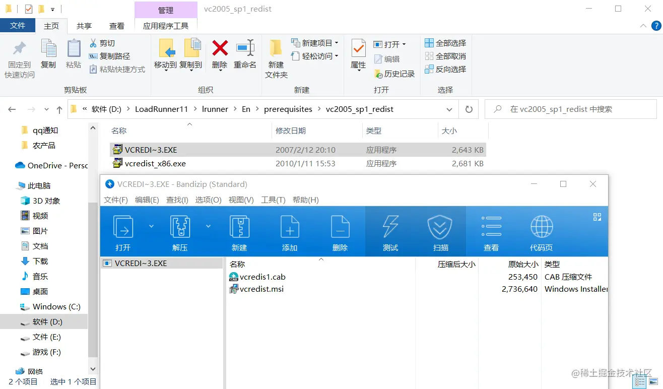Switch to View (查看) ribbon tab
Image resolution: width=663 pixels, height=389 pixels.
(117, 26)
